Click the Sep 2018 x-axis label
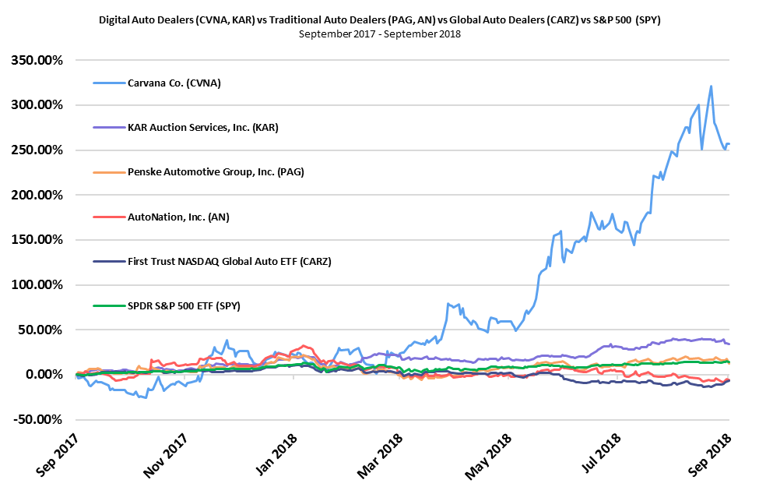 (x=710, y=455)
